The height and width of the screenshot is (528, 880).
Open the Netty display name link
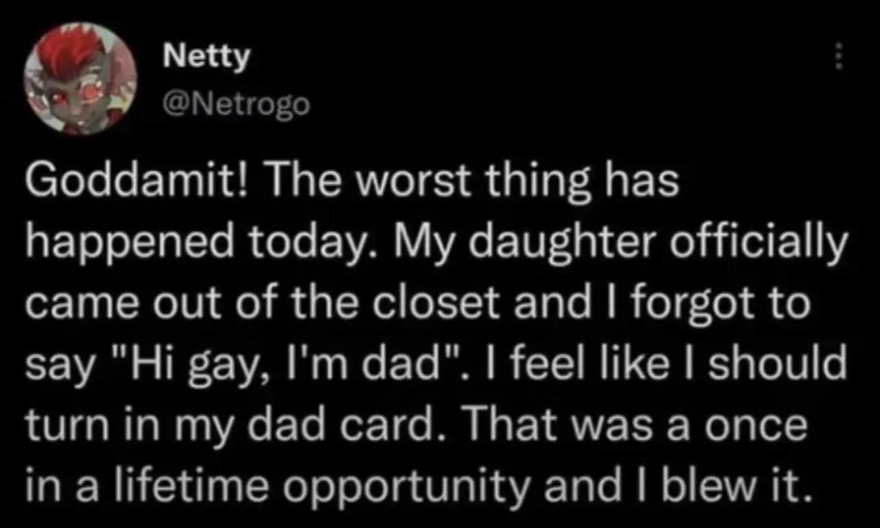pyautogui.click(x=206, y=59)
